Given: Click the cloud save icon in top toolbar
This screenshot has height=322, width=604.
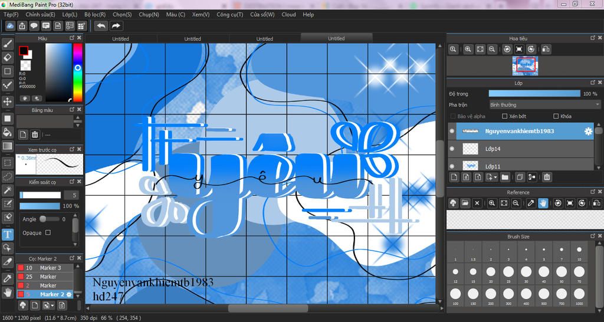Looking at the screenshot, I should click(11, 26).
